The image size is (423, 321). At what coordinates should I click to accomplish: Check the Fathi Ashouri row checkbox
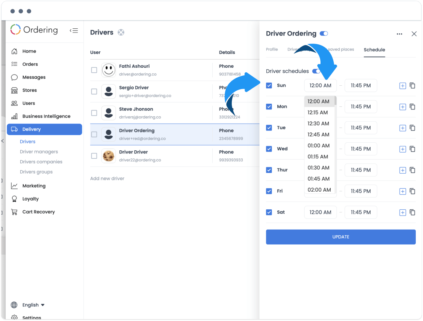(x=94, y=70)
